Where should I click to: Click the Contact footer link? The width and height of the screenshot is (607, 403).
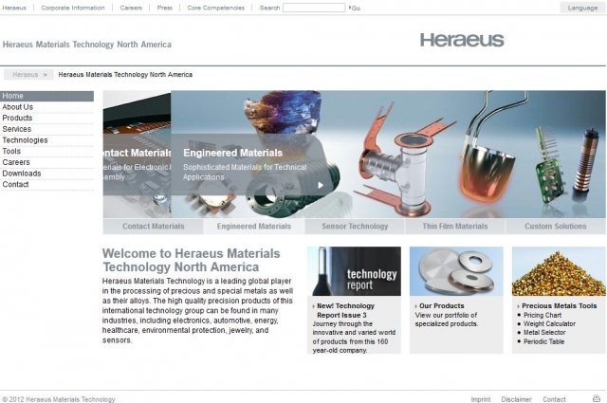coord(554,399)
